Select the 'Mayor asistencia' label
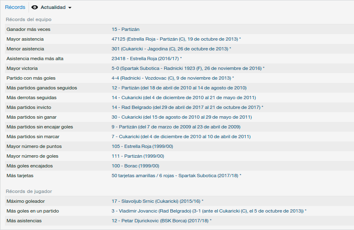The height and width of the screenshot is (230, 354). coord(25,39)
